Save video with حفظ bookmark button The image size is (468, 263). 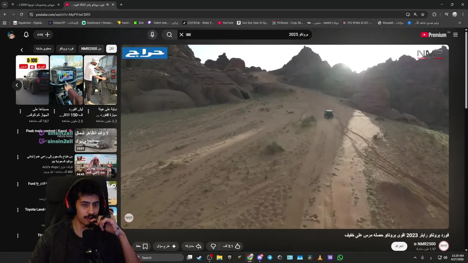[x=142, y=246]
